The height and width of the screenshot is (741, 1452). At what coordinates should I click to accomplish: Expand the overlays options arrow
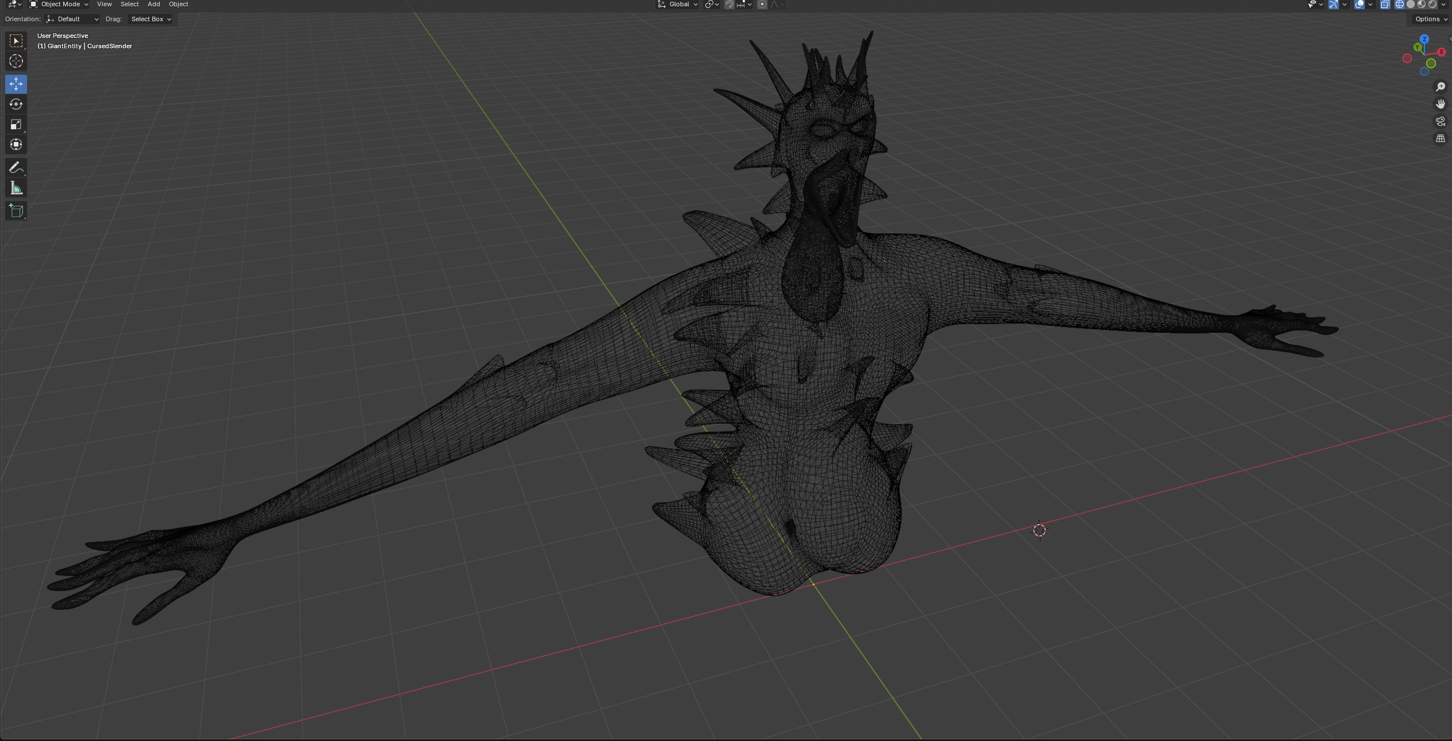[x=1370, y=4]
